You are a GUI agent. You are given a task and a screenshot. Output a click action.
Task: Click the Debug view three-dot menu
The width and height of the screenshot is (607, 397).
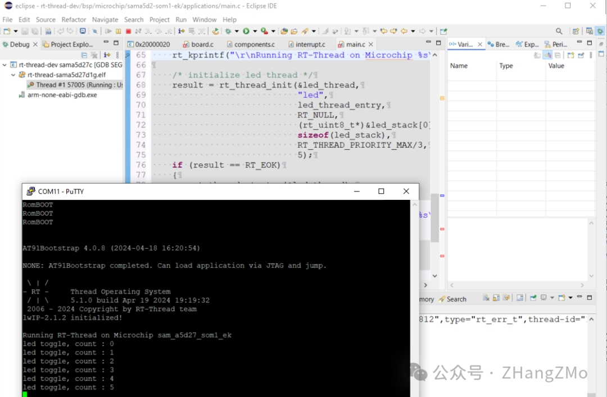[117, 55]
